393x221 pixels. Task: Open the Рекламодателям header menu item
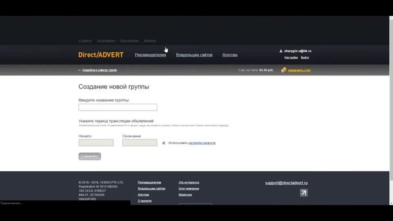[150, 55]
